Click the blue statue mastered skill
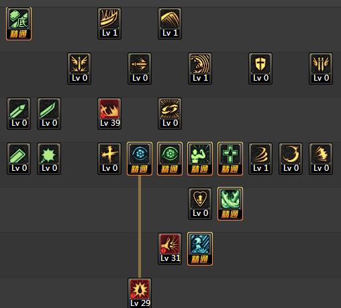The width and height of the screenshot is (341, 308). click(x=200, y=249)
